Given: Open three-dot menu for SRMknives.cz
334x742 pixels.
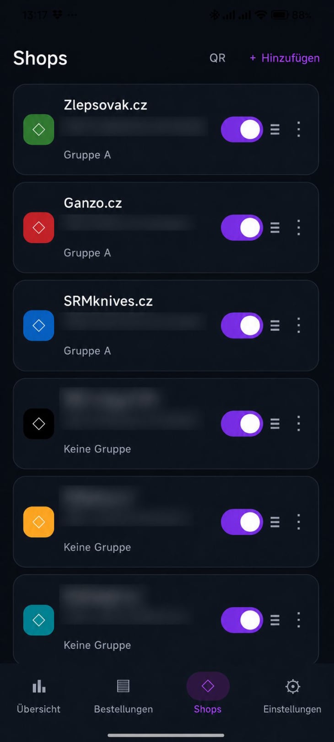Looking at the screenshot, I should [299, 326].
